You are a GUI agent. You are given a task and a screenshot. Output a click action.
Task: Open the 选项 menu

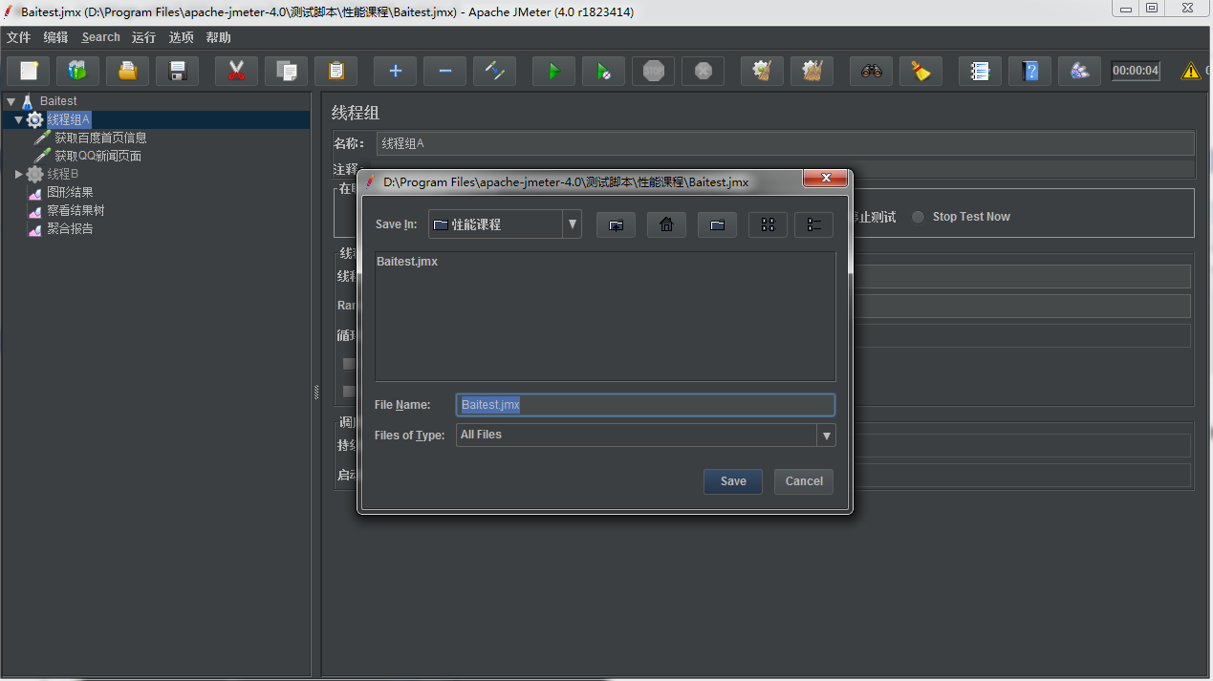pyautogui.click(x=182, y=37)
